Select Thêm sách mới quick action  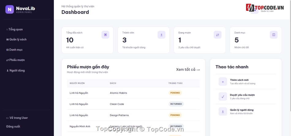246,82
